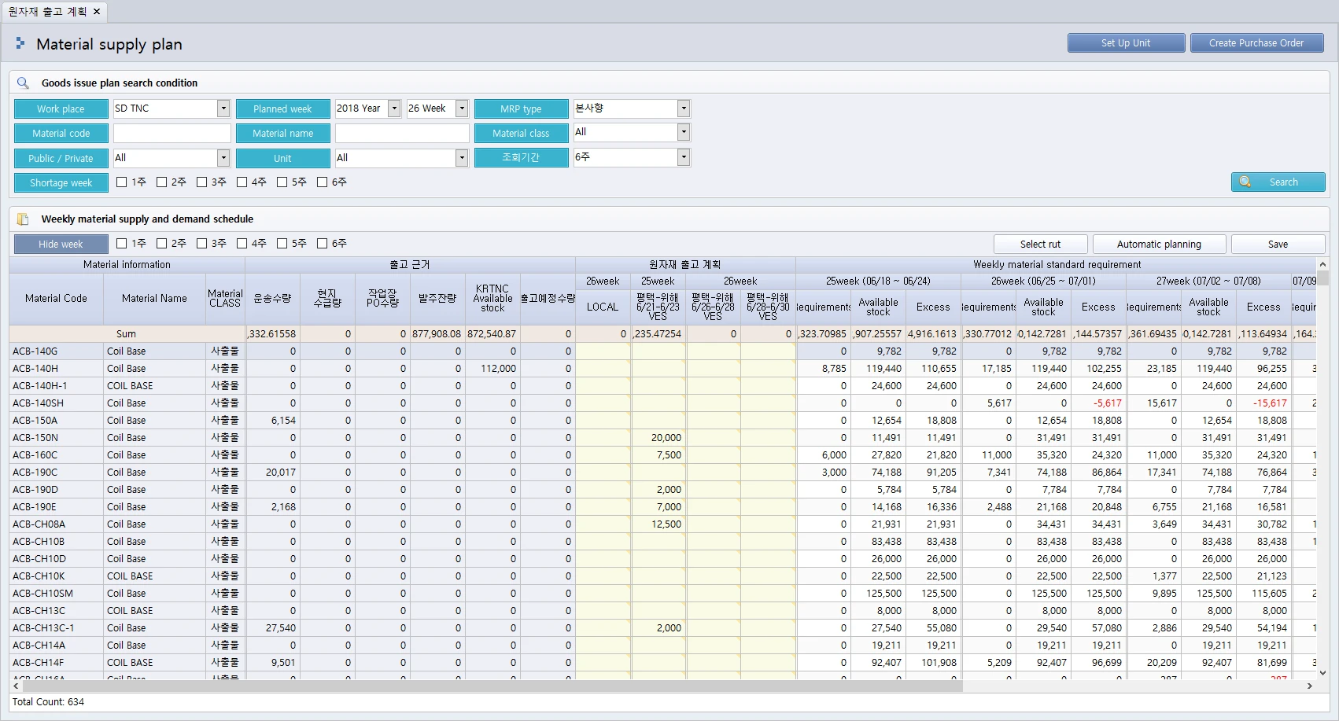This screenshot has height=721, width=1339.
Task: Save the supply plan
Action: [1278, 245]
